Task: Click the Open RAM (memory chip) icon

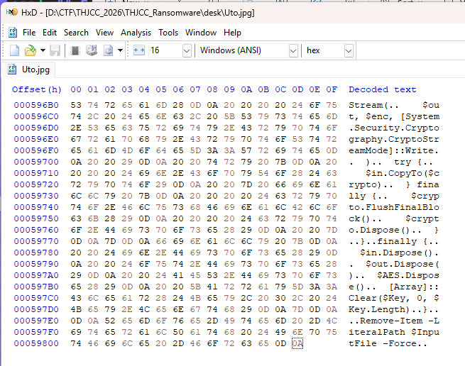Action: click(75, 50)
